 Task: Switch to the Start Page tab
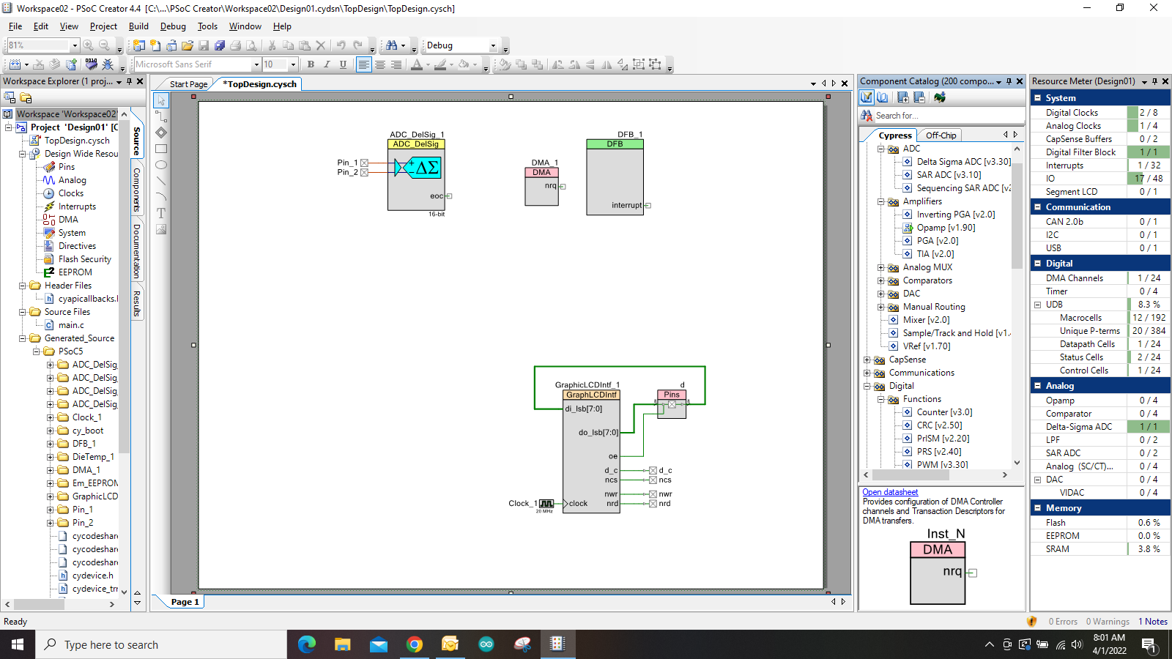click(188, 84)
